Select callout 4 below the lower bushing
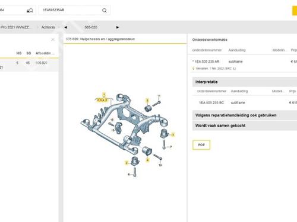The width and height of the screenshot is (297, 222). (147, 160)
